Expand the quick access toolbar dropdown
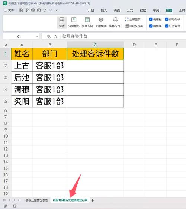 click(x=57, y=10)
